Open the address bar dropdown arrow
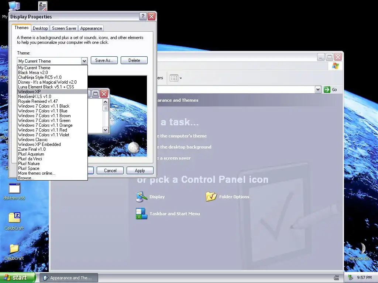The width and height of the screenshot is (378, 283). (x=318, y=90)
